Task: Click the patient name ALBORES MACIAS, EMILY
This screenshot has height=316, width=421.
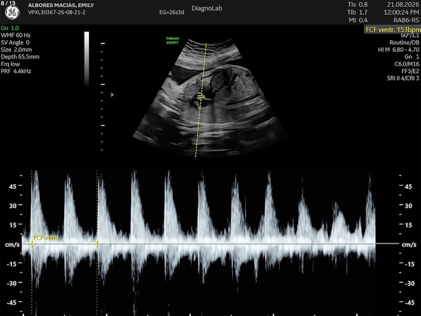Action: [61, 5]
